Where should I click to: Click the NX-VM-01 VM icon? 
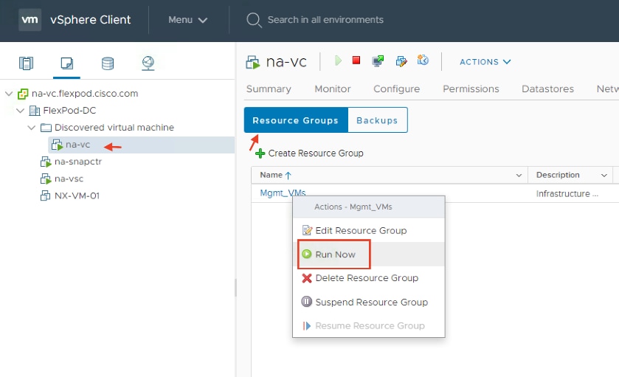tap(45, 196)
